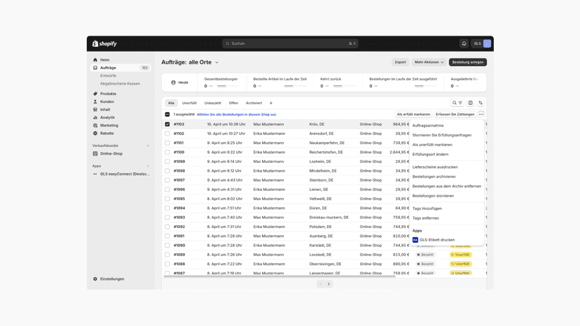Click the GLS easyConnect app icon
The width and height of the screenshot is (580, 326).
pos(95,174)
